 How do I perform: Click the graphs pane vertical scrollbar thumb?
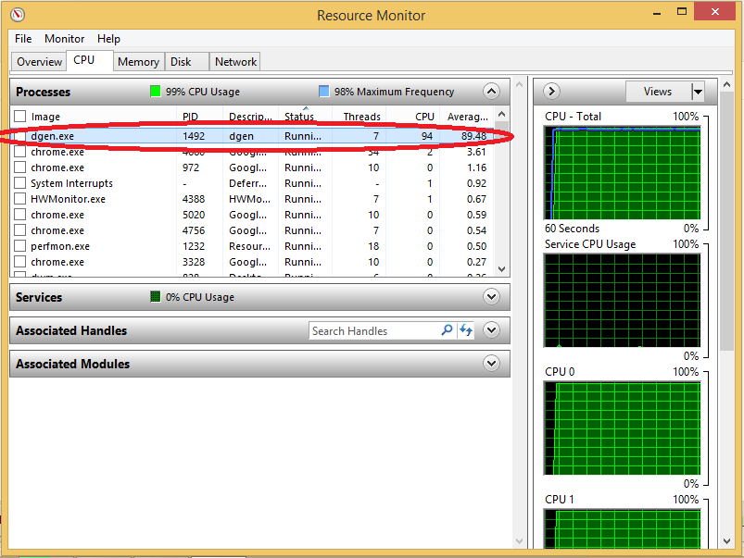[x=726, y=221]
